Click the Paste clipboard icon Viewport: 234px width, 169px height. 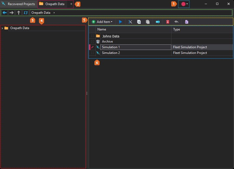click(148, 22)
